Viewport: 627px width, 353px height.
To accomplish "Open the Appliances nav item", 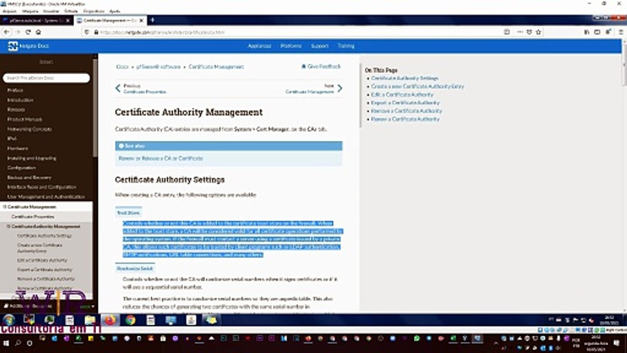I will click(259, 46).
